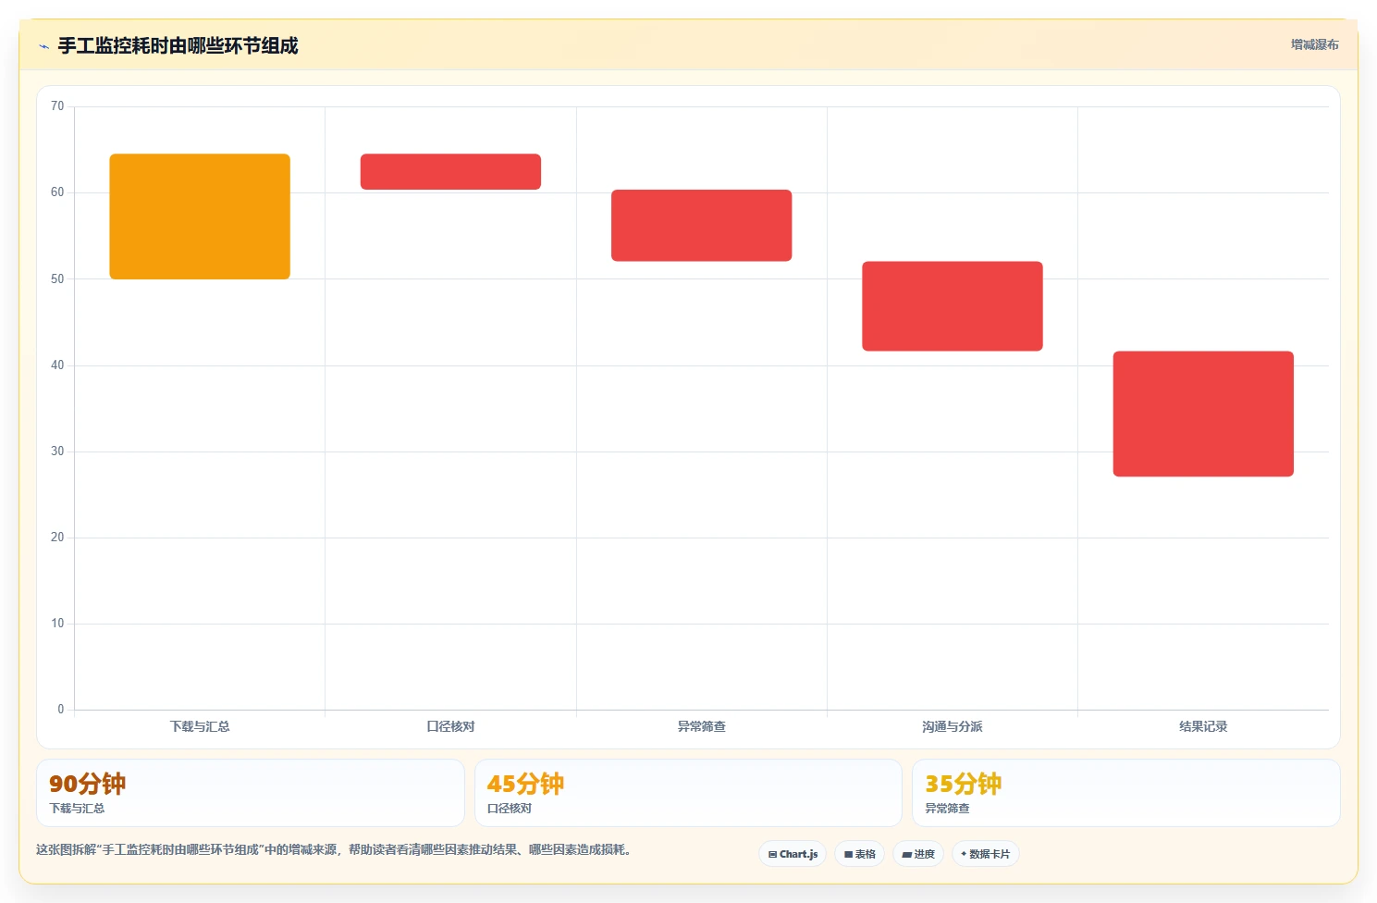
Task: Click y-axis value 70
Action: coord(57,106)
